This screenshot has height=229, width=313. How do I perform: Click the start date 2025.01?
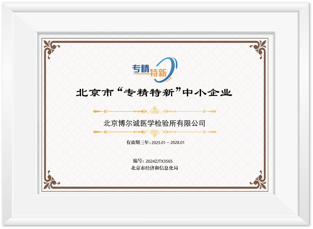pyautogui.click(x=158, y=142)
